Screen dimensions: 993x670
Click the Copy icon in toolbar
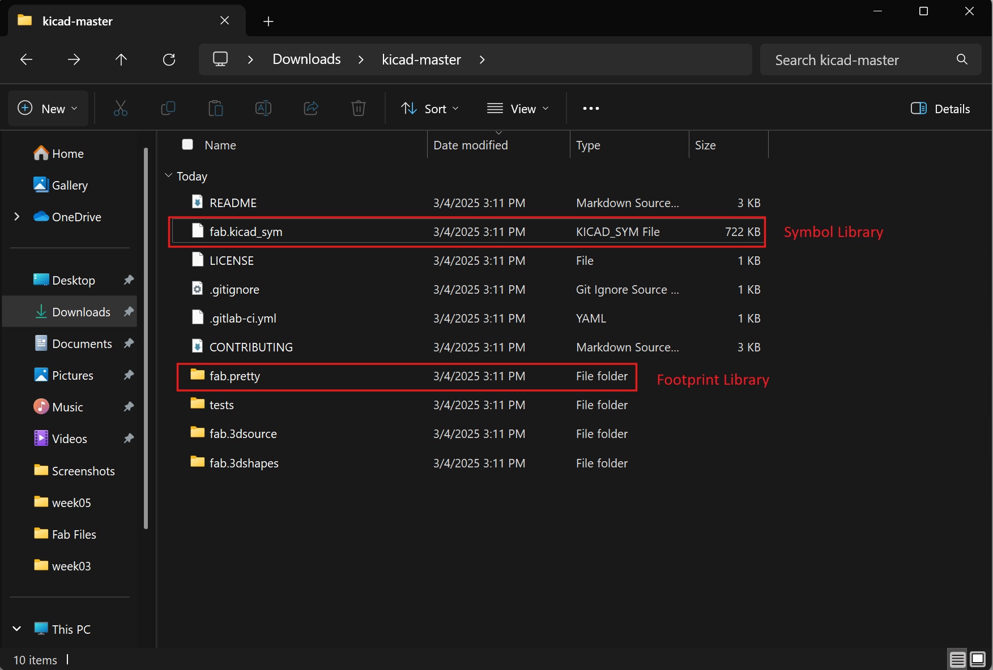point(168,108)
